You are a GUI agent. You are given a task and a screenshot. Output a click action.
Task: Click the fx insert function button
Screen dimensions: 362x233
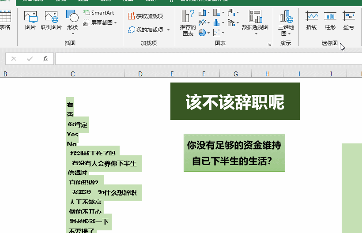45,59
